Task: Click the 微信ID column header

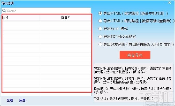Action: pos(66,17)
